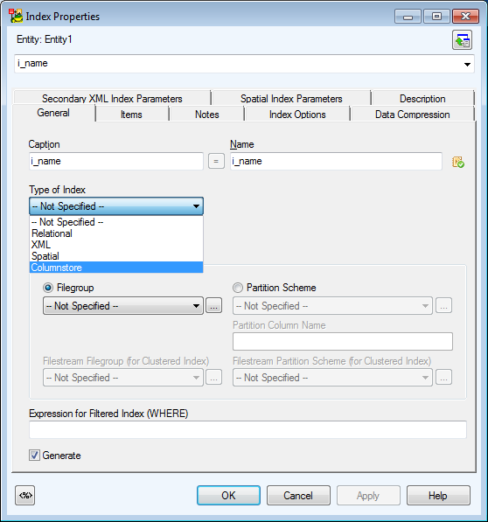Viewport: 488px width, 522px height.
Task: Open the Filegroup Not Specified dropdown
Action: click(123, 306)
